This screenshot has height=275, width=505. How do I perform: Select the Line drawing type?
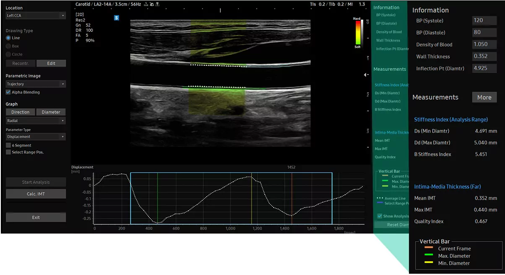point(8,38)
